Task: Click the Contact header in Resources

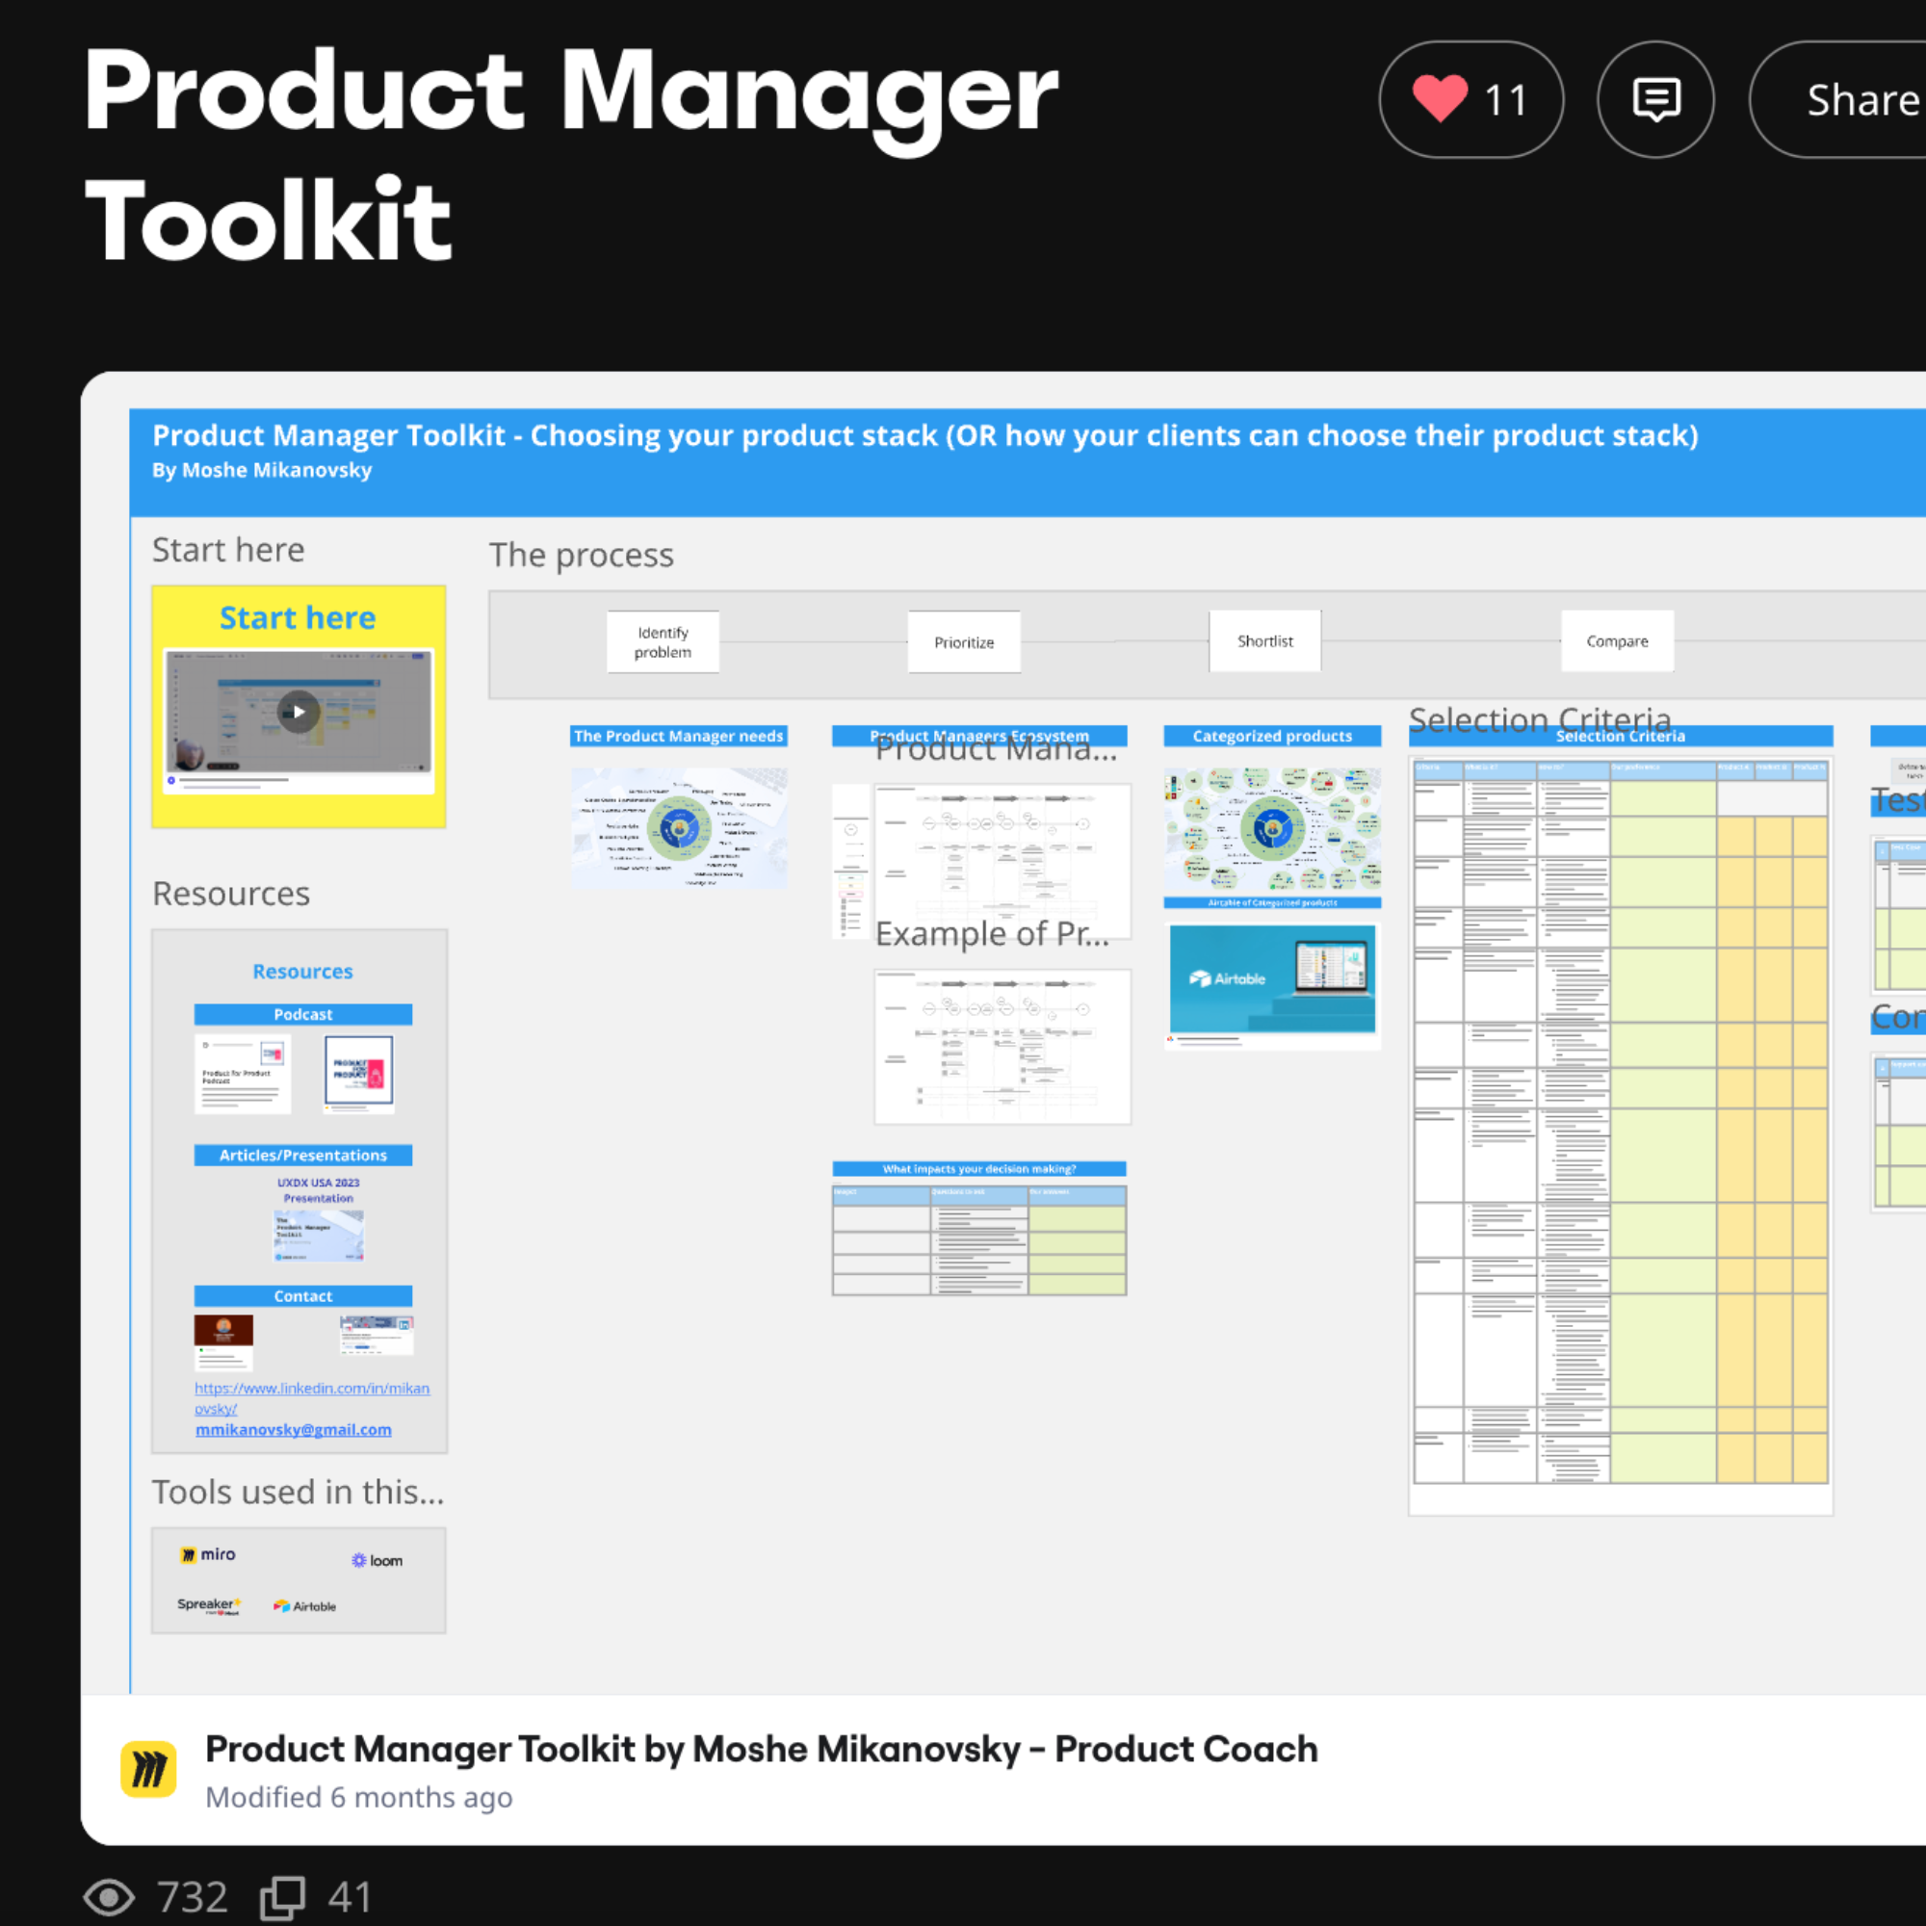Action: coord(303,1296)
